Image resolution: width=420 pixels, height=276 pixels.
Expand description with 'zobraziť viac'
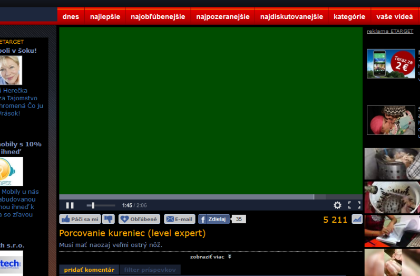click(x=211, y=257)
